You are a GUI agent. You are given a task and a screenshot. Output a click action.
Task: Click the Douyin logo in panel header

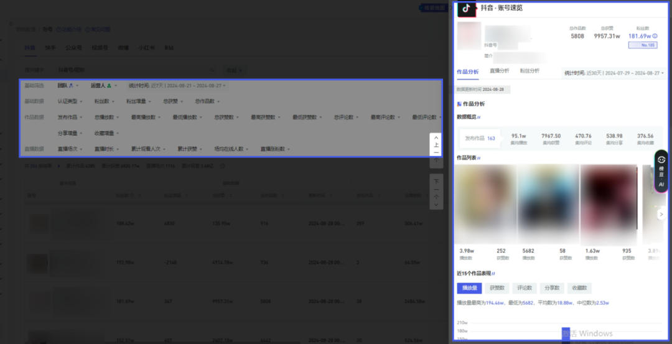point(467,9)
